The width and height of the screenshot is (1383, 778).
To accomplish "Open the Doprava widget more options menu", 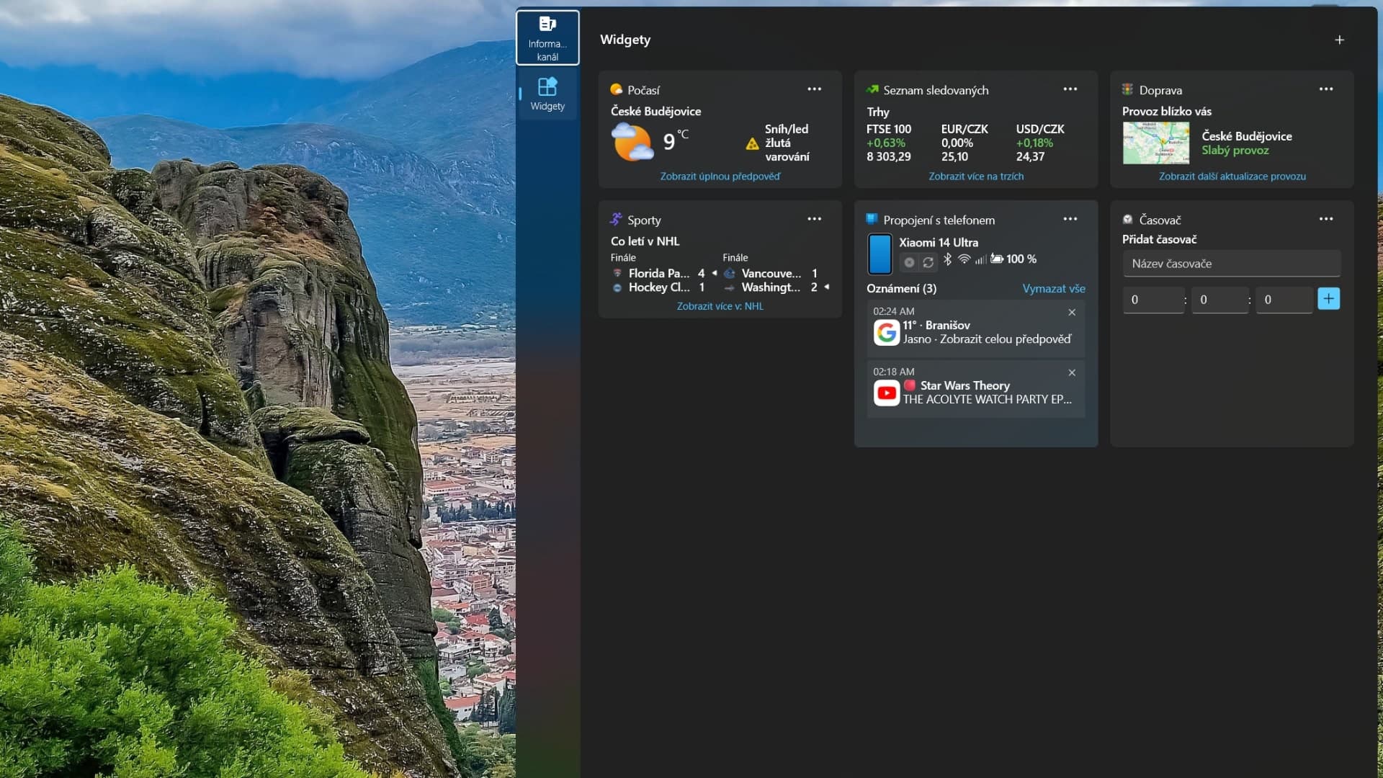I will click(1325, 89).
